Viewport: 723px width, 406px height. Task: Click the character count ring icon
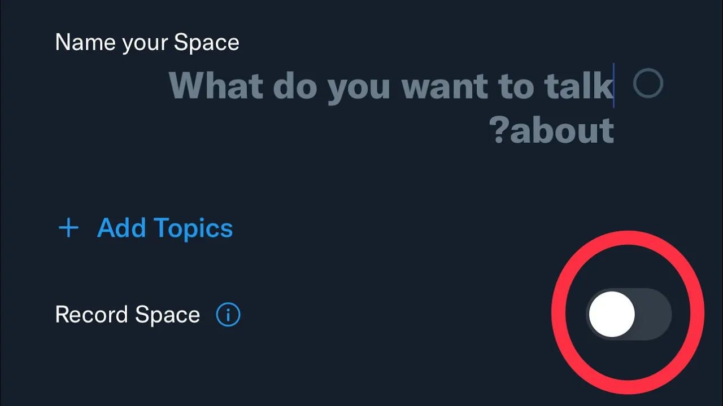pos(648,84)
